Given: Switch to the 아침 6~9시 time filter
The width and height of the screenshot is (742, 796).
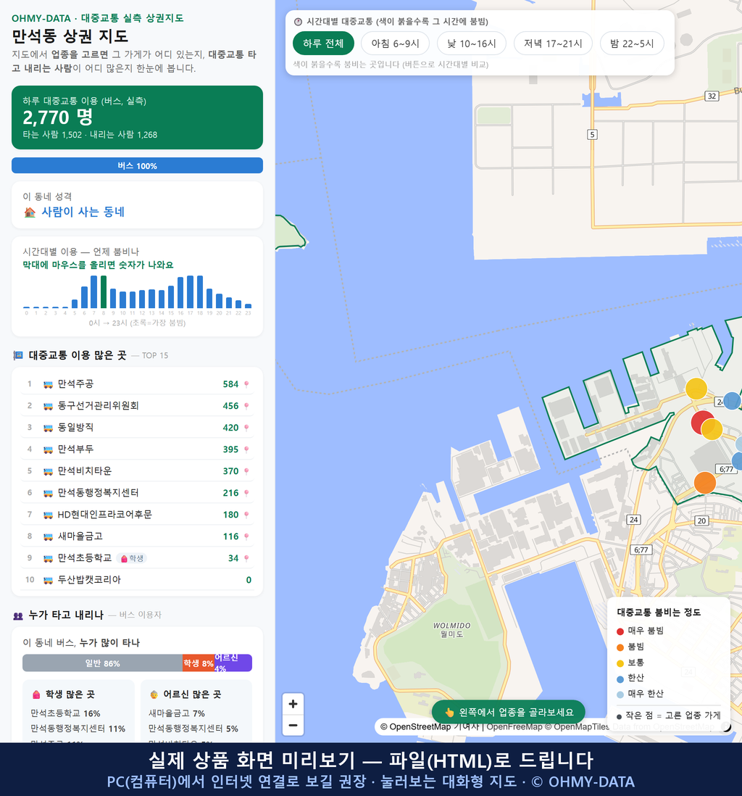Looking at the screenshot, I should pos(396,43).
